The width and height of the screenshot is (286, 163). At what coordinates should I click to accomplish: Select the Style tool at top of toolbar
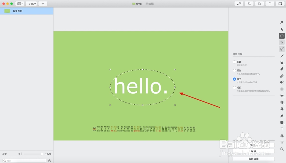(282, 22)
